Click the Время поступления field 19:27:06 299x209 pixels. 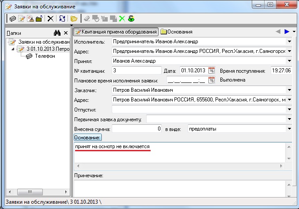(x=281, y=71)
